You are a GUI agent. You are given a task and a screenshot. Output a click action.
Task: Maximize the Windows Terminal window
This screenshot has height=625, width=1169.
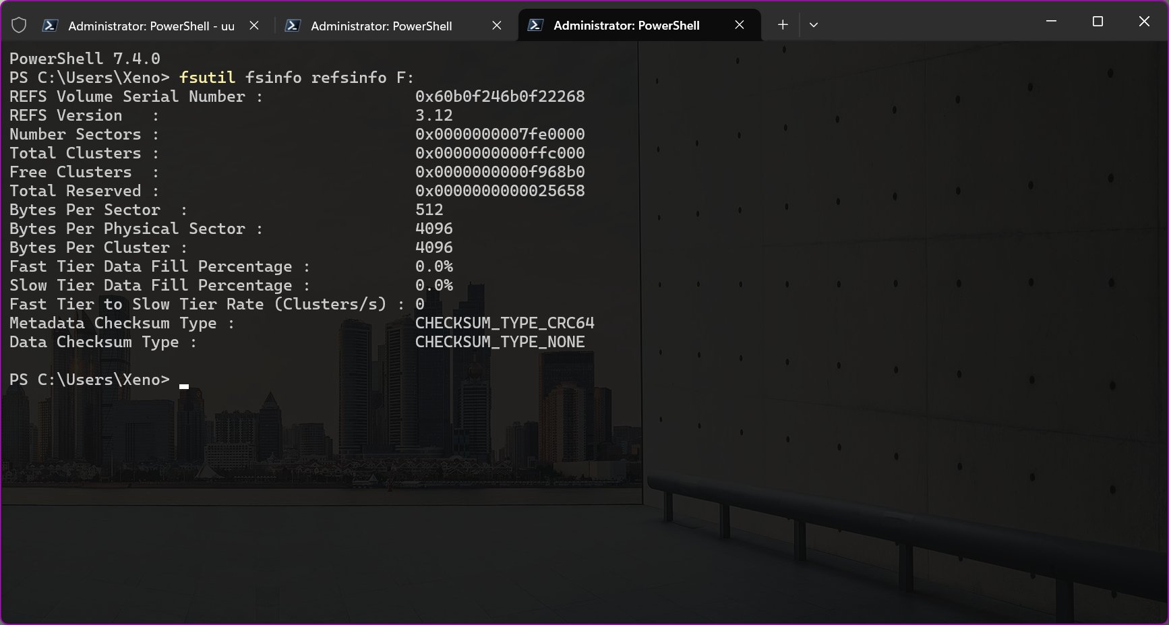[x=1097, y=21]
